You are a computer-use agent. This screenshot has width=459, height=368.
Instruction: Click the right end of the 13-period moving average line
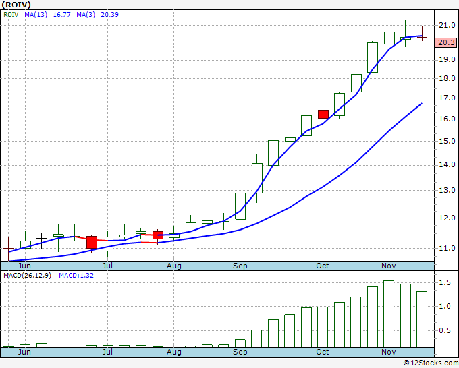(422, 104)
